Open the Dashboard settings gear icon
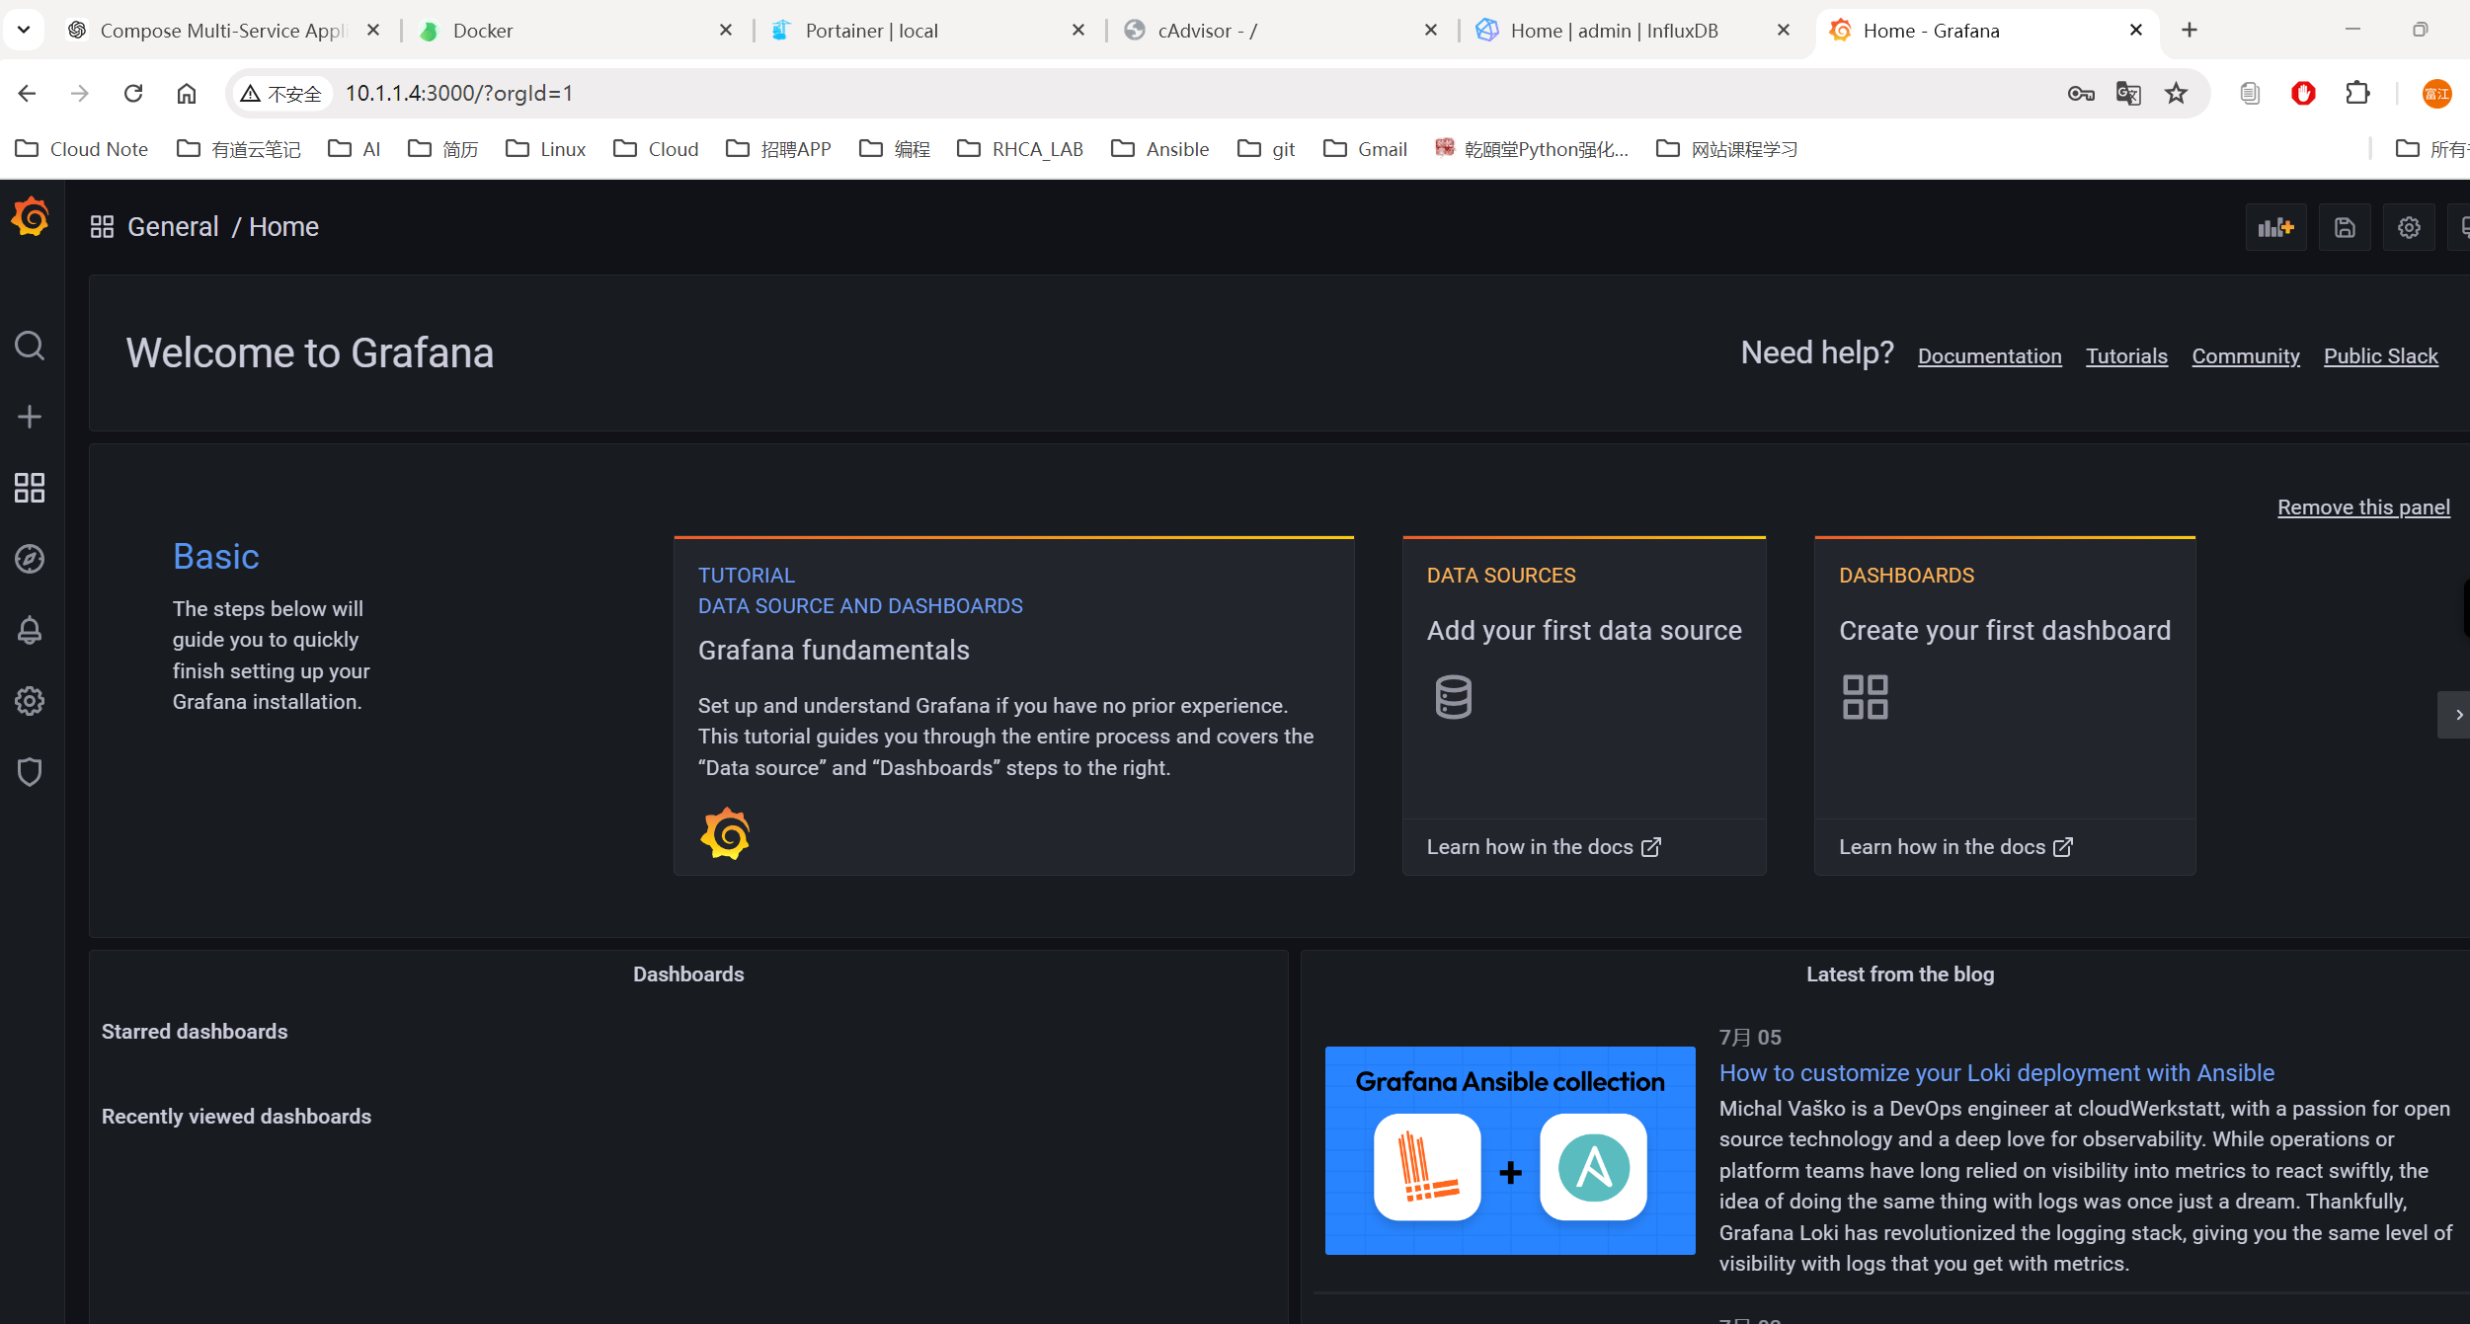 [2409, 228]
